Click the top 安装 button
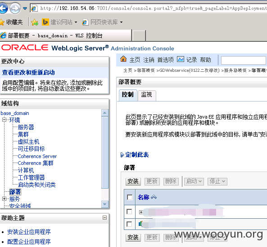The width and height of the screenshot is (267, 247). click(133, 181)
